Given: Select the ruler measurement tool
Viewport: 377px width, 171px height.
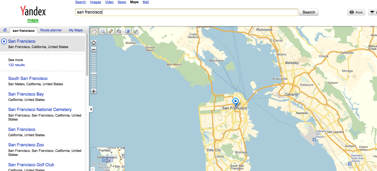Looking at the screenshot, I should 111,31.
